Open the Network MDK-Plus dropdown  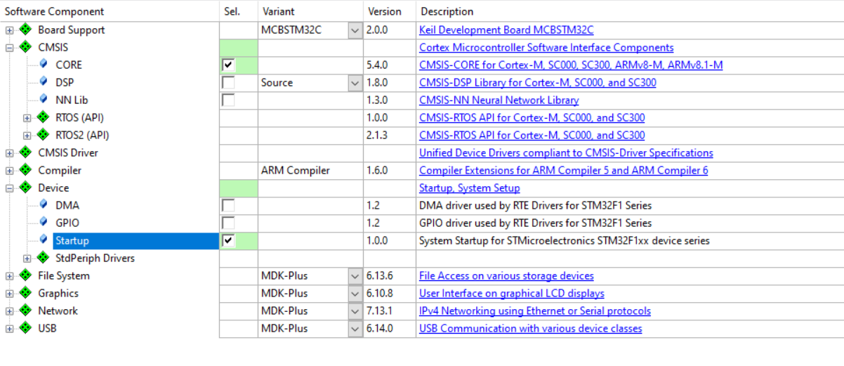355,311
